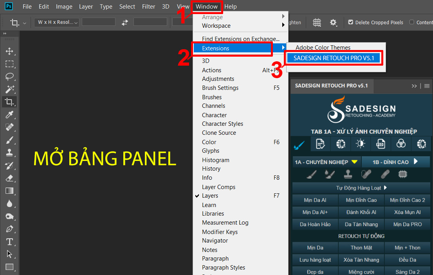Click the swap width and height arrows
This screenshot has width=433, height=275.
click(x=125, y=22)
